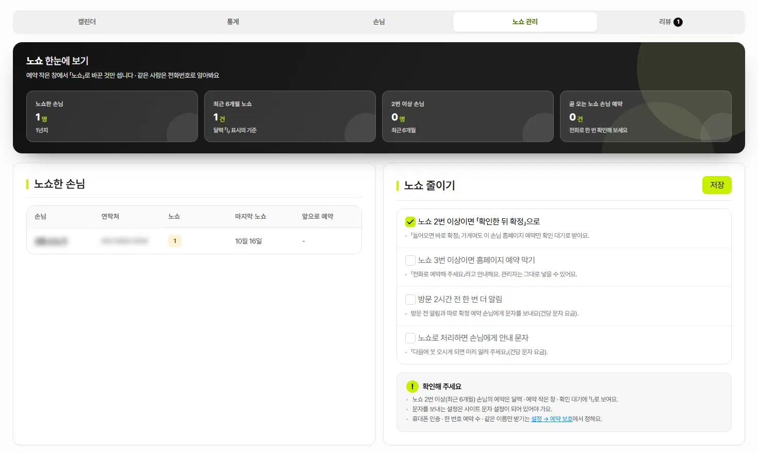Open the 2번 이상 손님 summary card
The height and width of the screenshot is (453, 758).
[x=468, y=116]
